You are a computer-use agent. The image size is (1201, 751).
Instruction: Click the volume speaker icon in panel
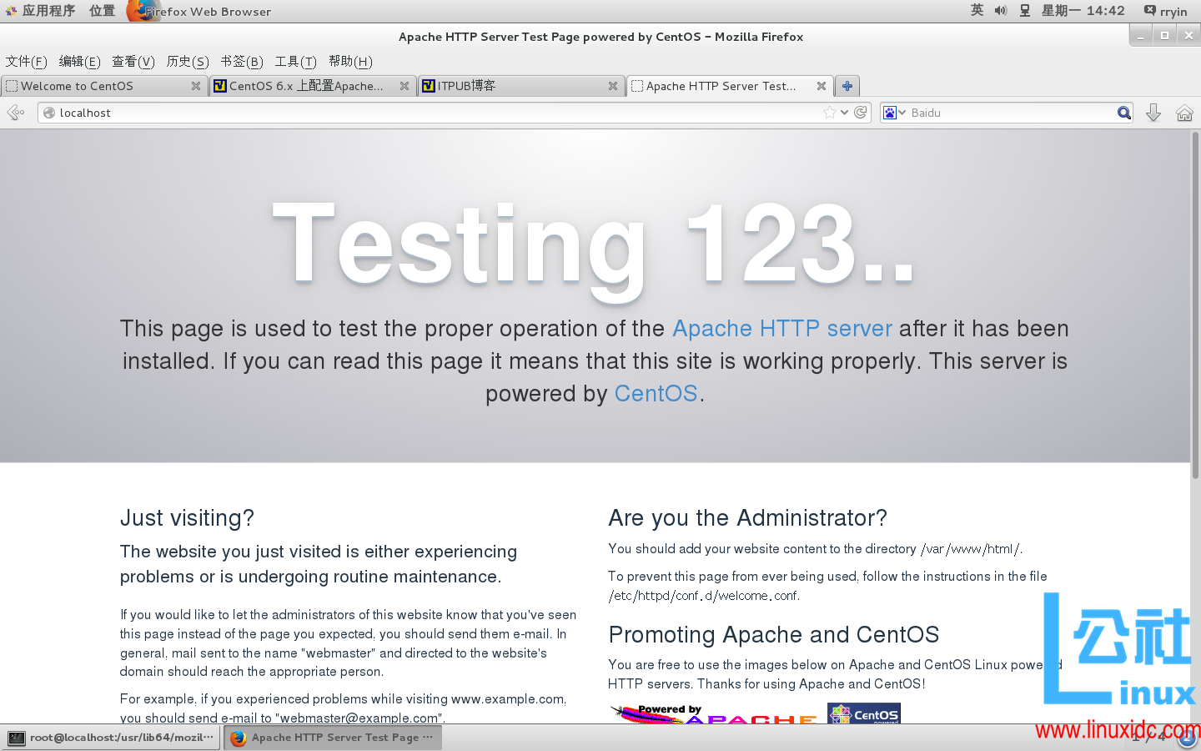coord(1001,11)
